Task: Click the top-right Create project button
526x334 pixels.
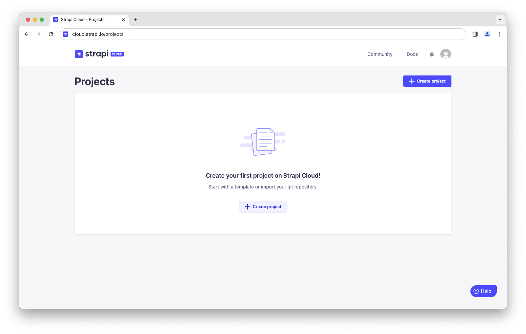Action: (427, 81)
